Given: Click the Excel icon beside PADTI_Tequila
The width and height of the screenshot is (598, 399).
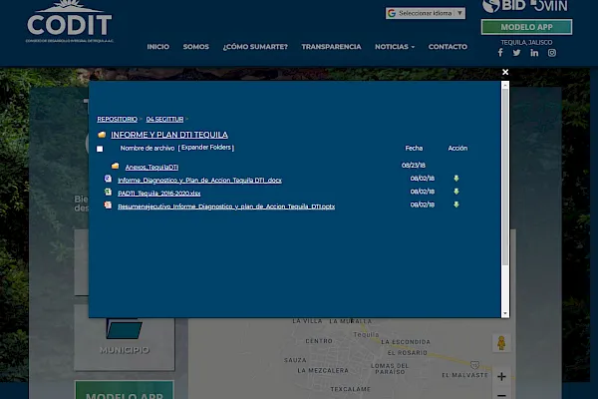Looking at the screenshot, I should point(108,193).
